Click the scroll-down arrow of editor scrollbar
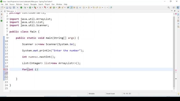180x101 pixels. coord(174,89)
